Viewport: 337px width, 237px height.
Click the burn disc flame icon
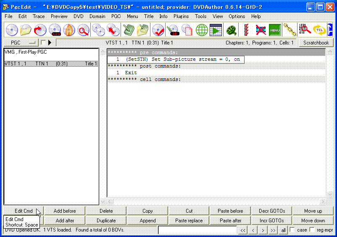tap(69, 30)
